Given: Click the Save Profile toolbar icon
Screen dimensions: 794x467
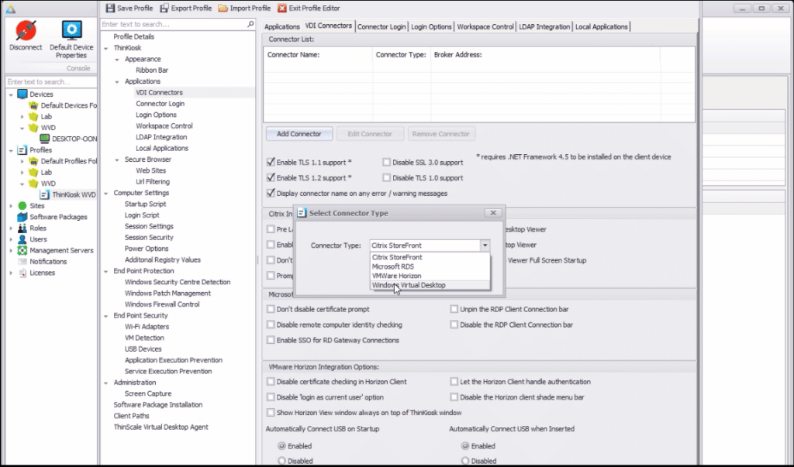Looking at the screenshot, I should 109,8.
